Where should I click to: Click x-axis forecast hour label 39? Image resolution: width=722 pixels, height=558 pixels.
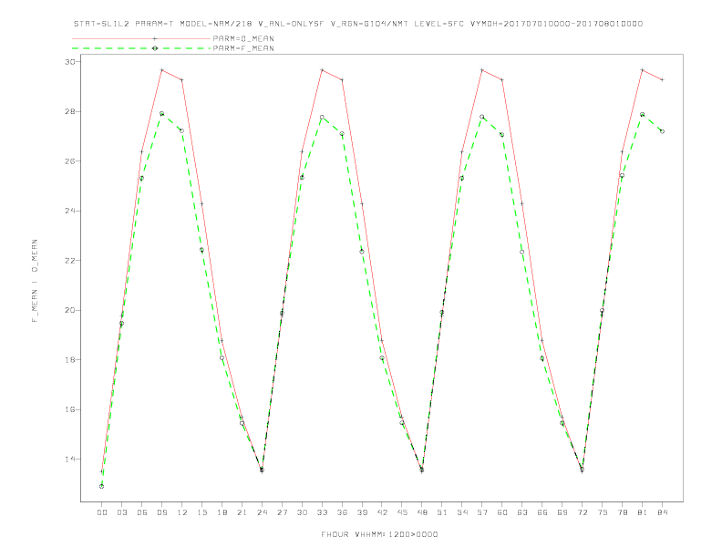[x=362, y=512]
